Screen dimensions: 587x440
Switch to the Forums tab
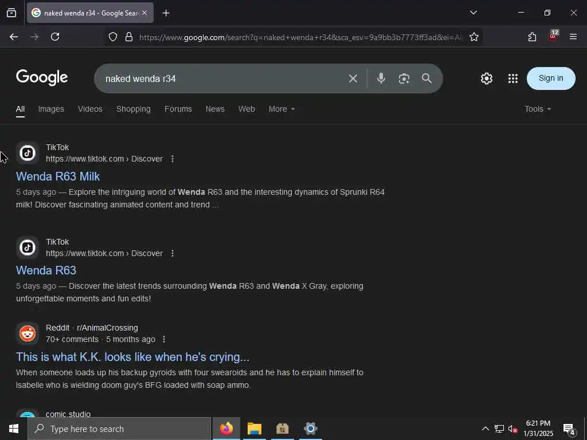click(178, 109)
